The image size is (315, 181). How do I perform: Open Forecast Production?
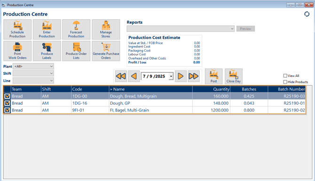coord(76,30)
